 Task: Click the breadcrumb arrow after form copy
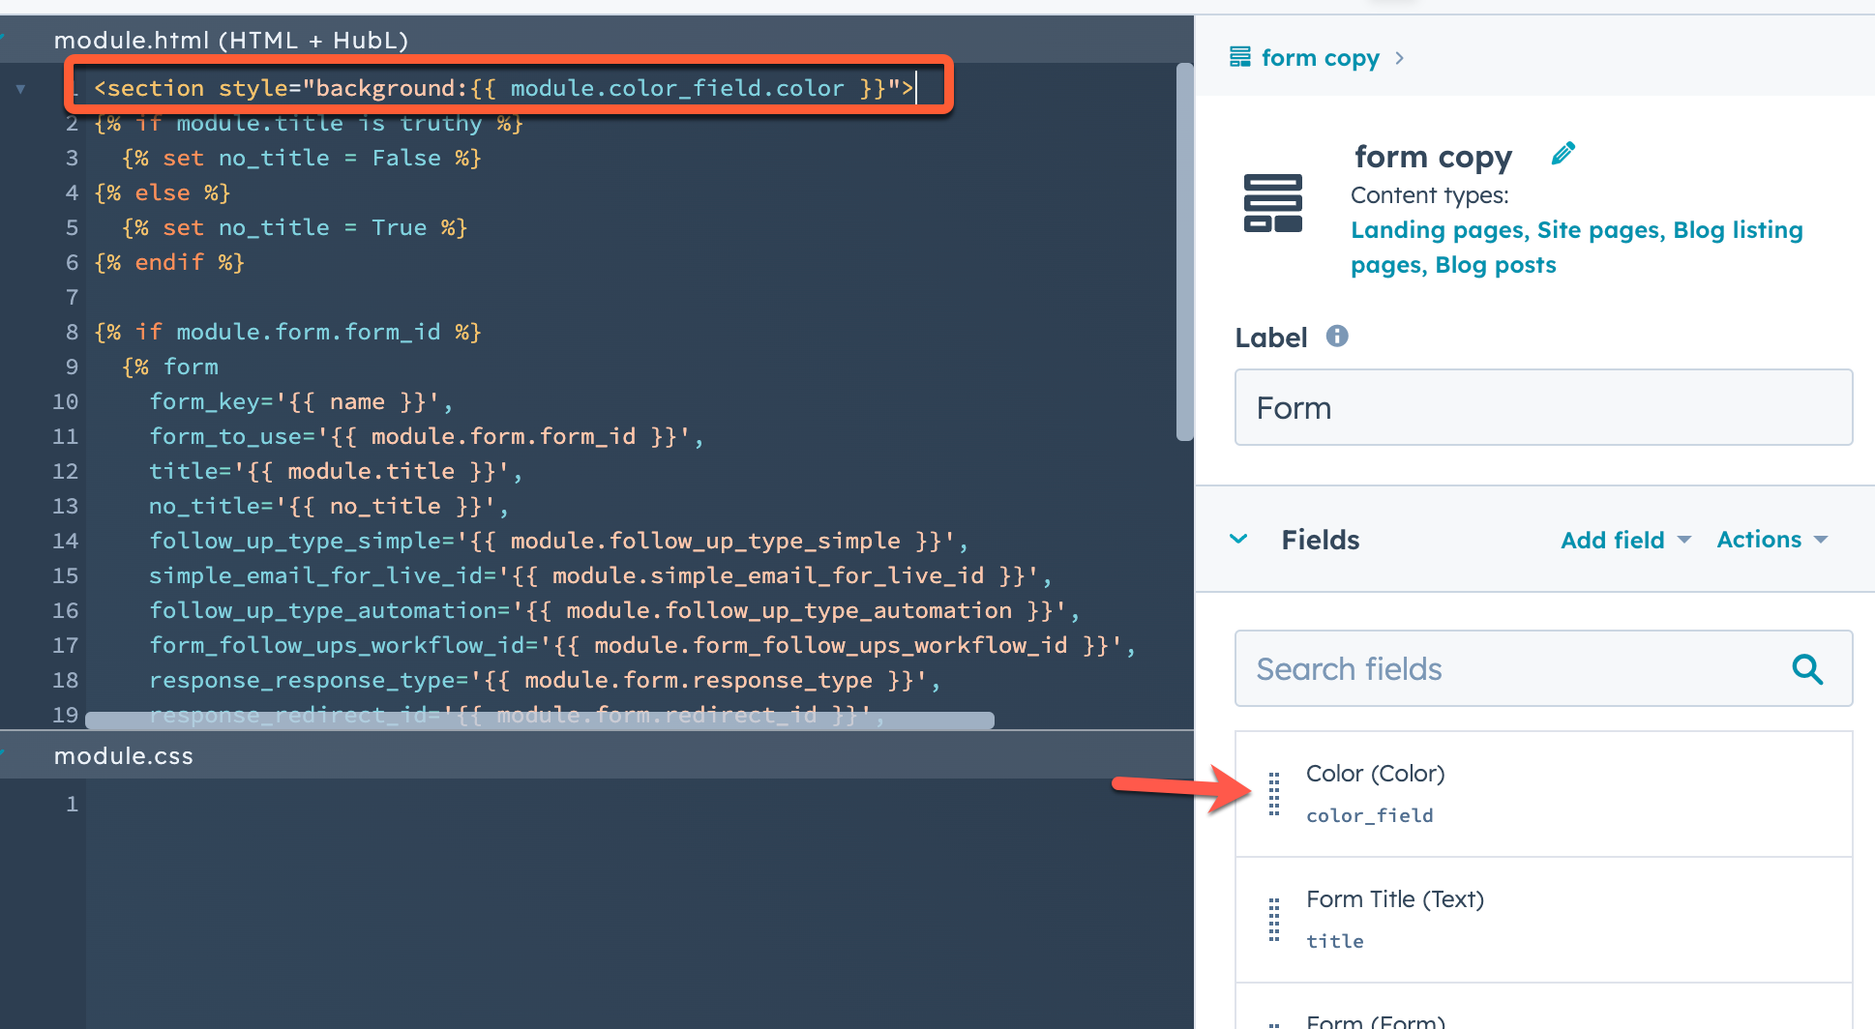click(x=1400, y=59)
